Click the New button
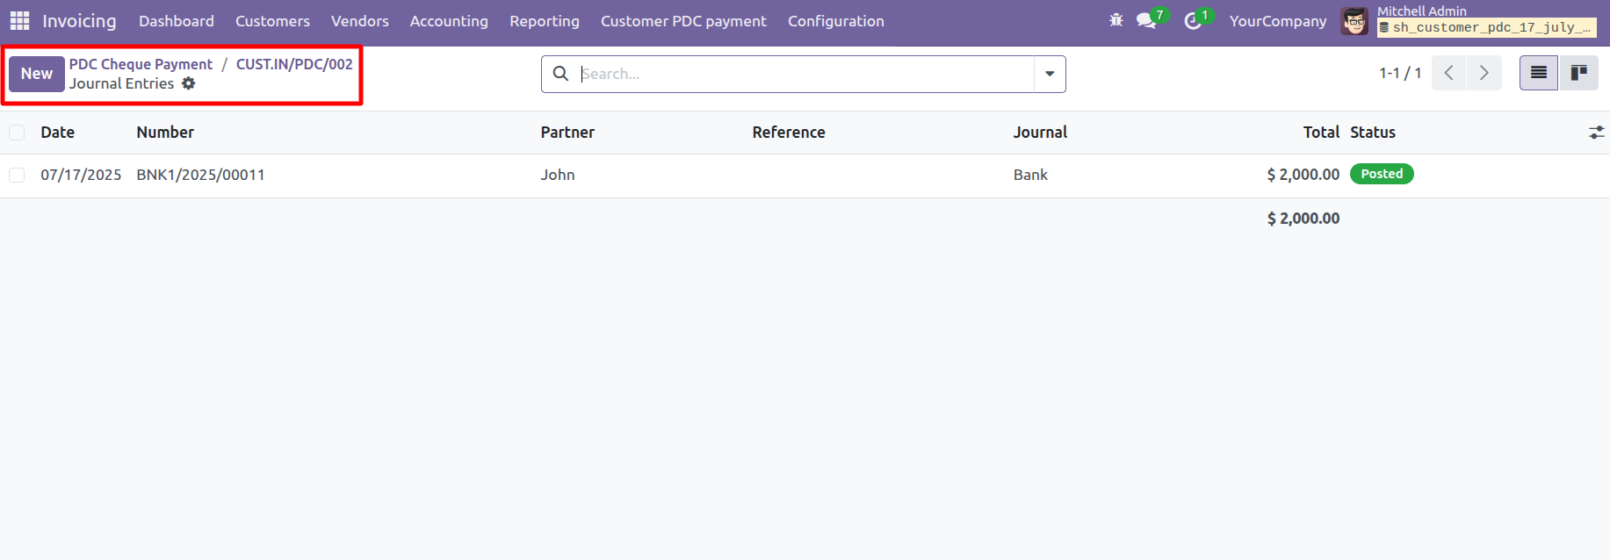The height and width of the screenshot is (560, 1610). (37, 74)
